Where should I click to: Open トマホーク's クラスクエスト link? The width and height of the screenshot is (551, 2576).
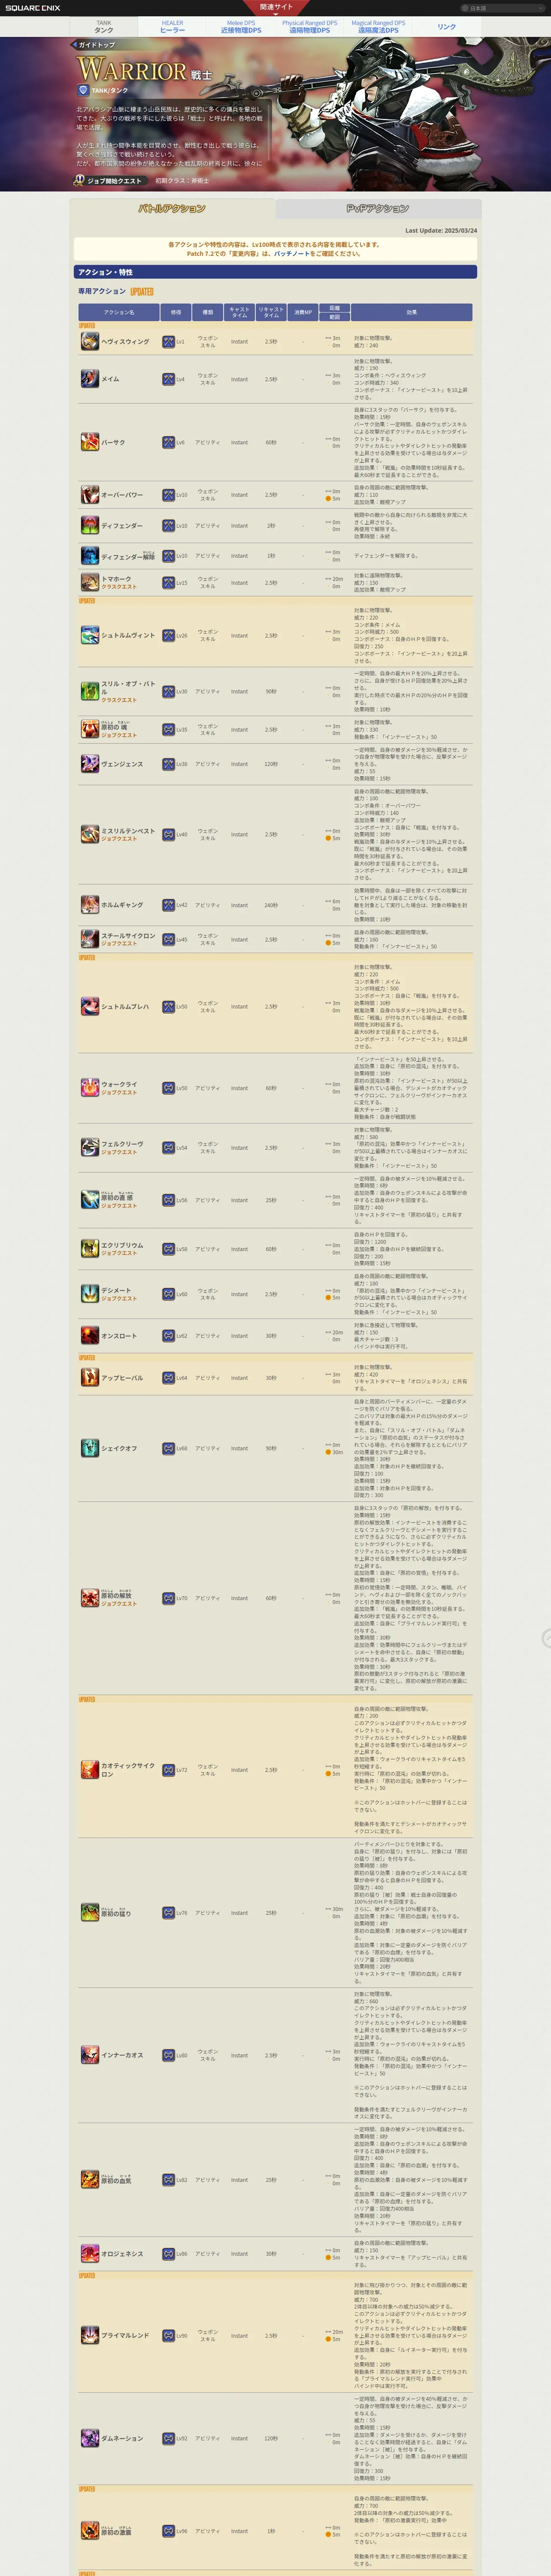click(x=119, y=587)
